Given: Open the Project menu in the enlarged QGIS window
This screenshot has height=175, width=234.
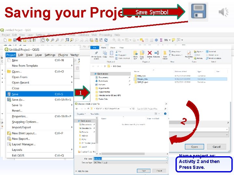Looking at the screenshot, I should tap(11, 55).
